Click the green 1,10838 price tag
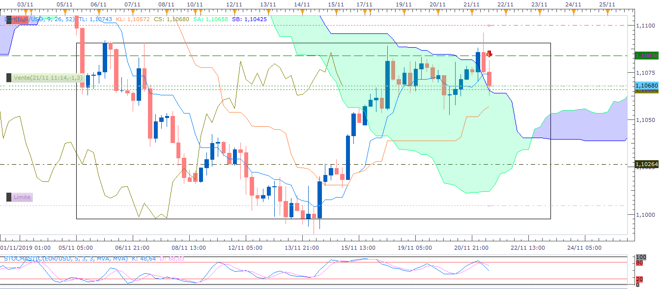The width and height of the screenshot is (663, 289). (647, 56)
